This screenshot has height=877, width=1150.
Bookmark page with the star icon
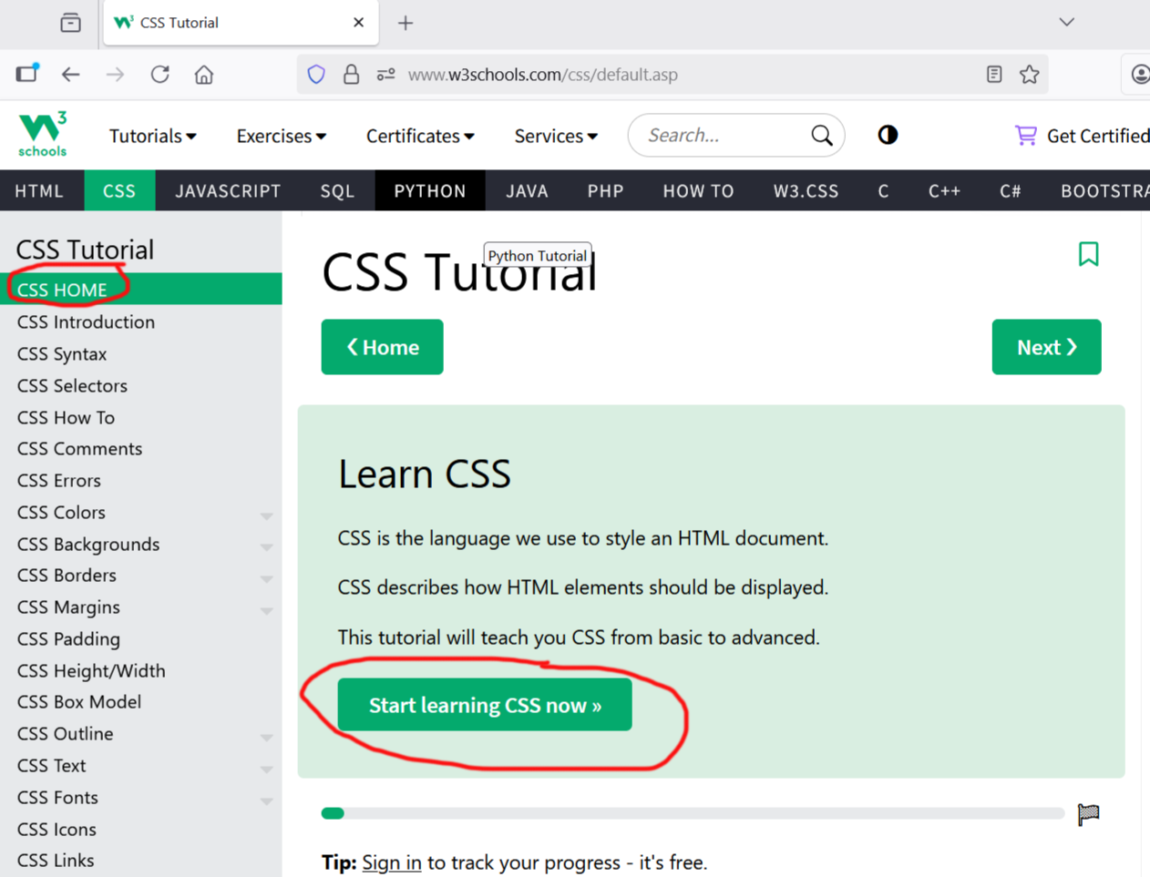click(x=1030, y=75)
